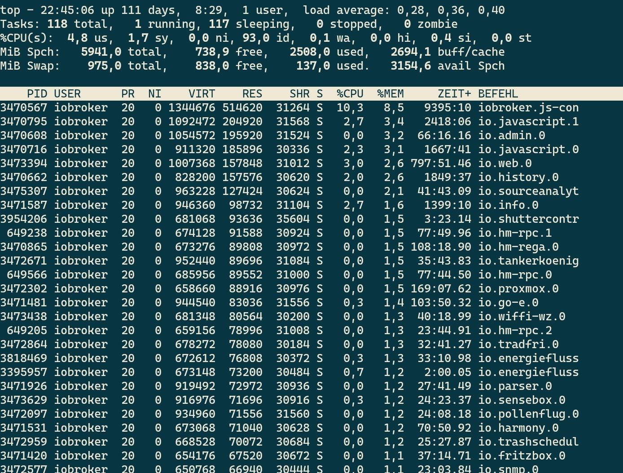Screen dimensions: 623x473
Task: Click the VIRT column header
Action: [202, 94]
